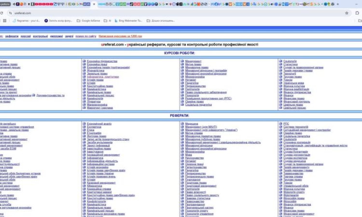Click the пошук по сайту link
The image size is (362, 217).
(85, 36)
